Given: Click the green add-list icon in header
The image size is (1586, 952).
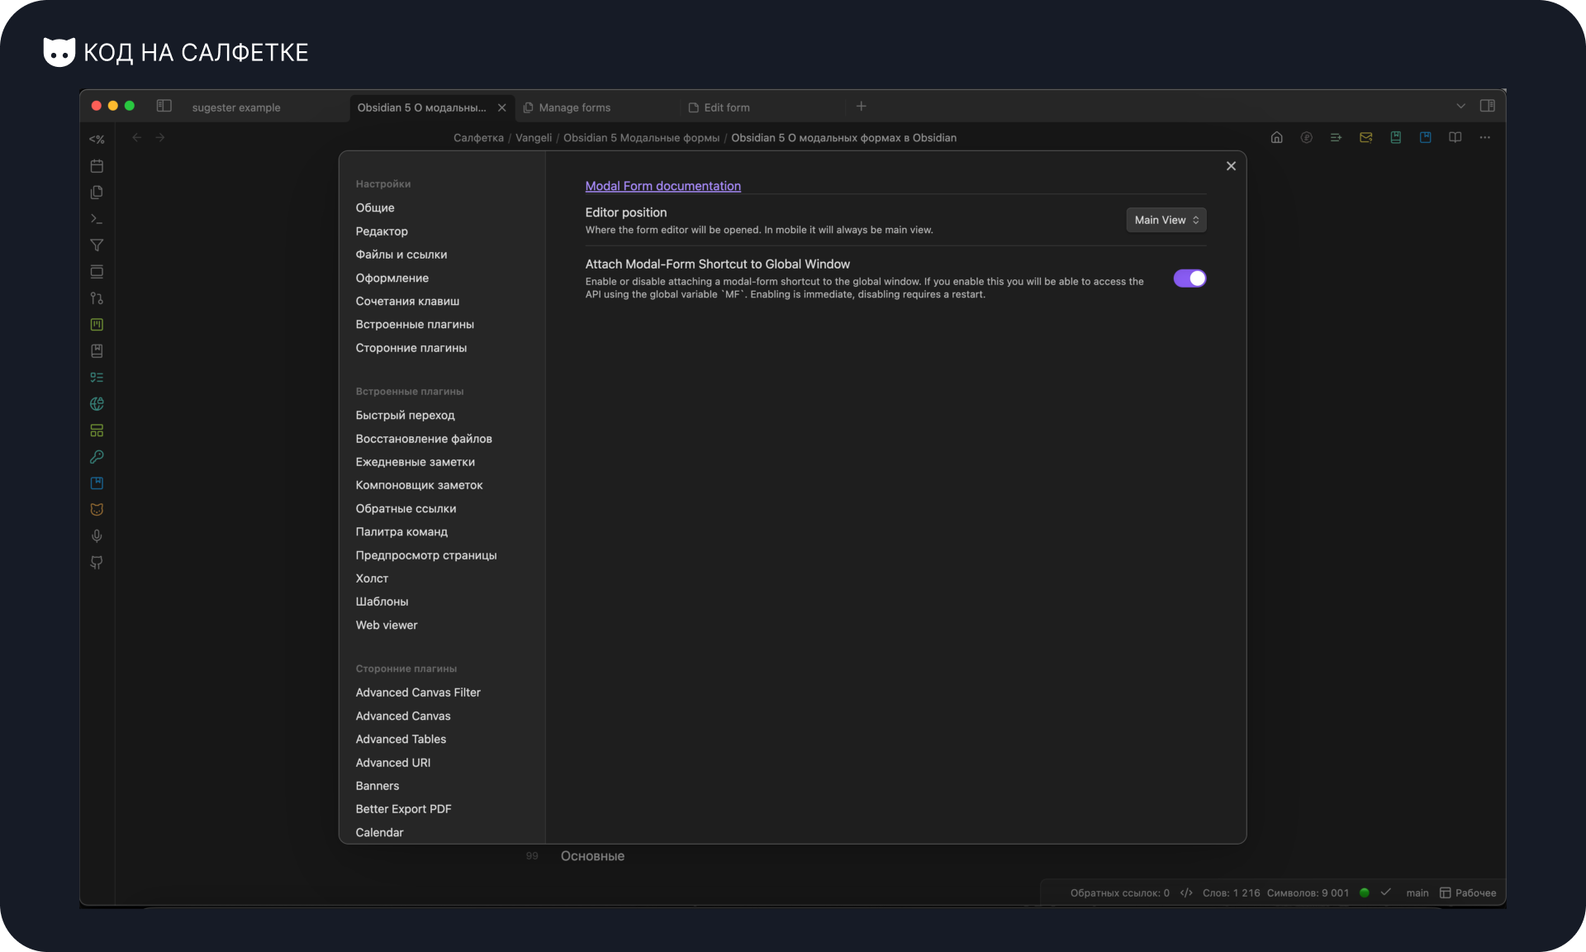Looking at the screenshot, I should click(x=1336, y=137).
